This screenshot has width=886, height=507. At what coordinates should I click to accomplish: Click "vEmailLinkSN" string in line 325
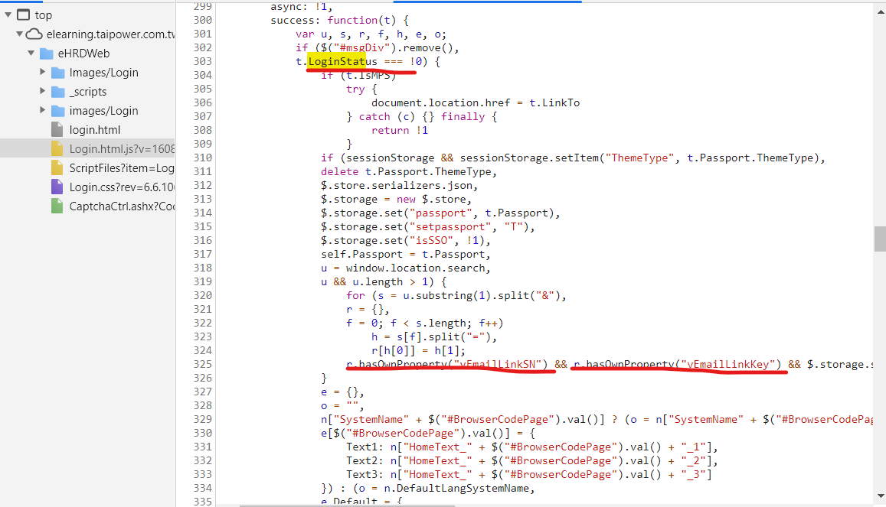click(x=497, y=364)
